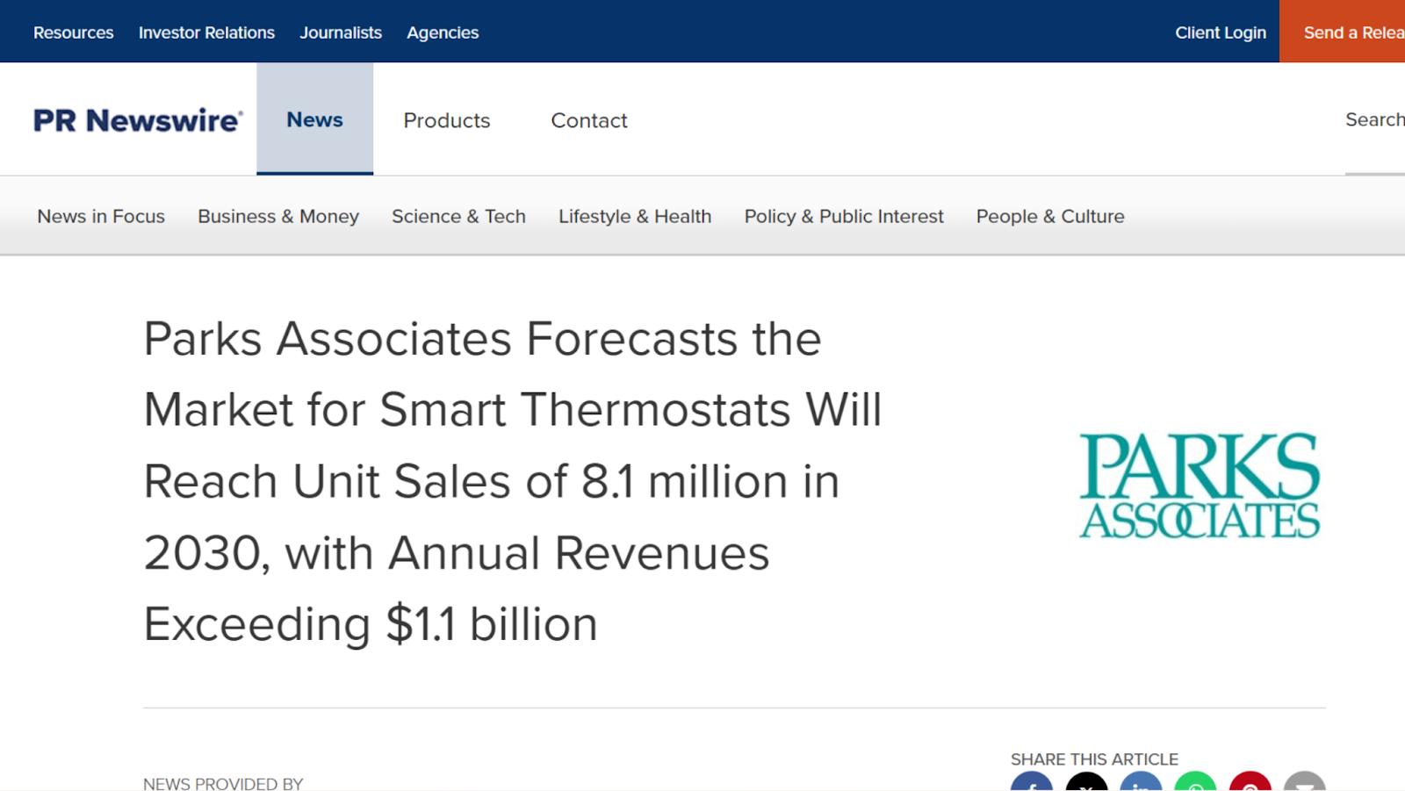Share article by email icon
The image size is (1405, 791).
pos(1305,781)
